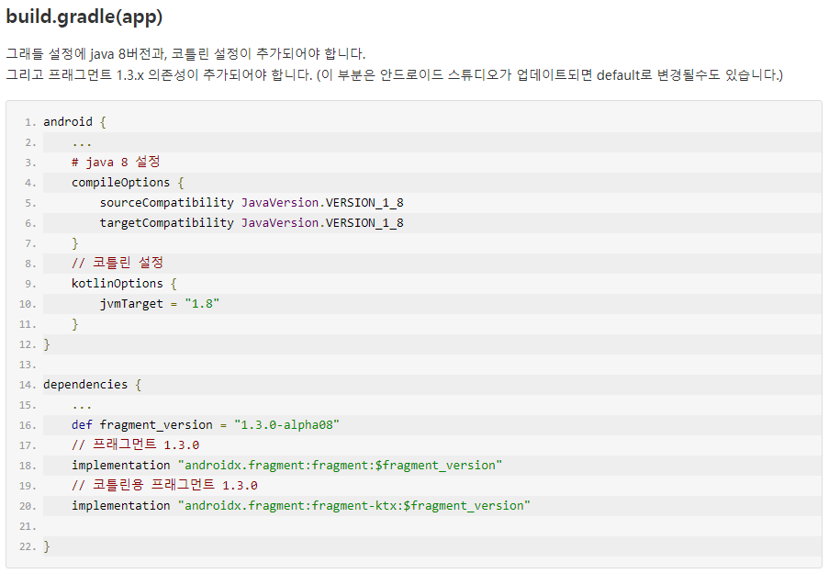
Task: Click line number 22 in the gutter
Action: pos(28,546)
